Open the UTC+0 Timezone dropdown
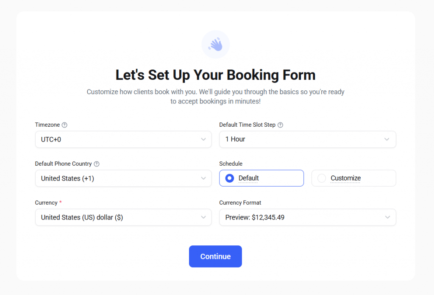The height and width of the screenshot is (295, 434). point(123,139)
